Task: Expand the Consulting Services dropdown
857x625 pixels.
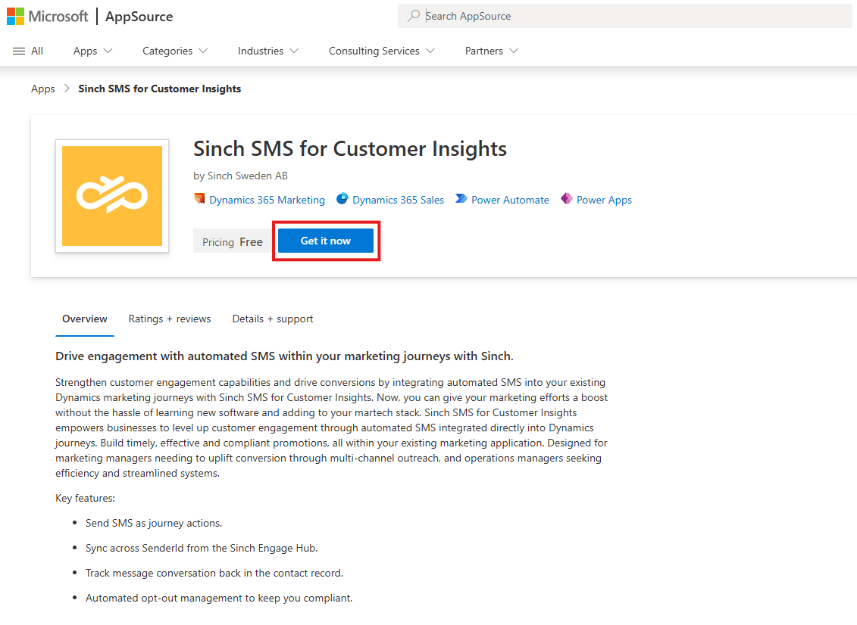Action: 381,51
